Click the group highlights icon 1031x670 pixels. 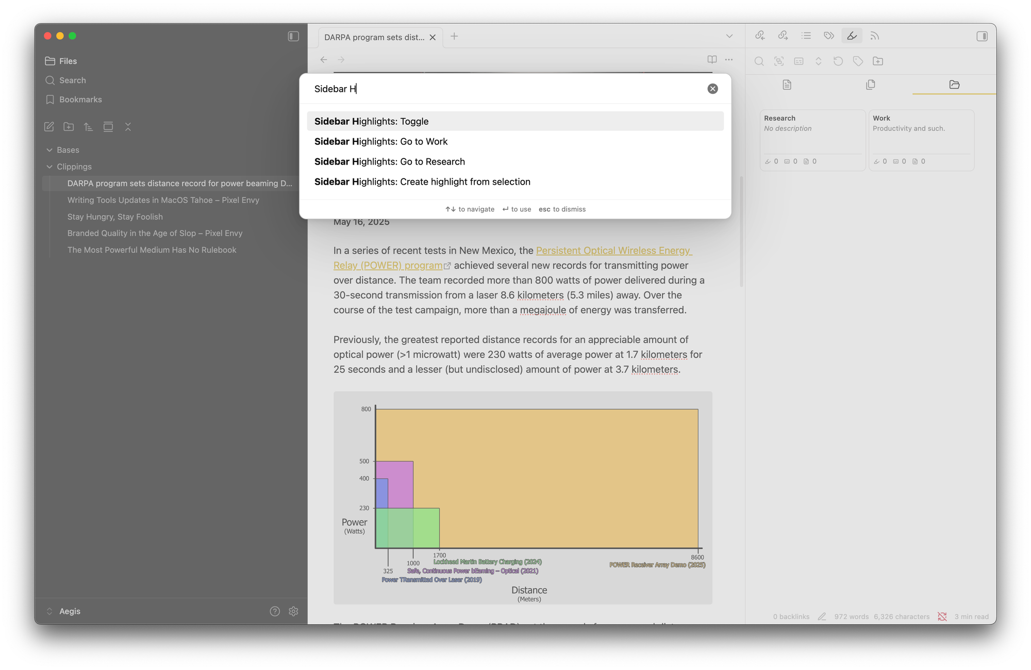(x=779, y=61)
